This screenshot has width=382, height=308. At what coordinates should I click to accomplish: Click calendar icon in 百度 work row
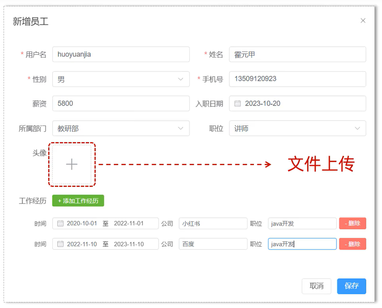(61, 244)
